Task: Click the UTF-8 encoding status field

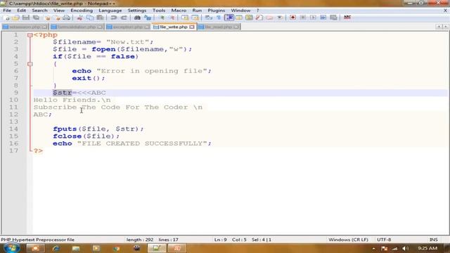Action: (384, 240)
